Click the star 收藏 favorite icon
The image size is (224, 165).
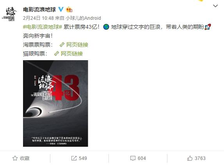[15, 158]
